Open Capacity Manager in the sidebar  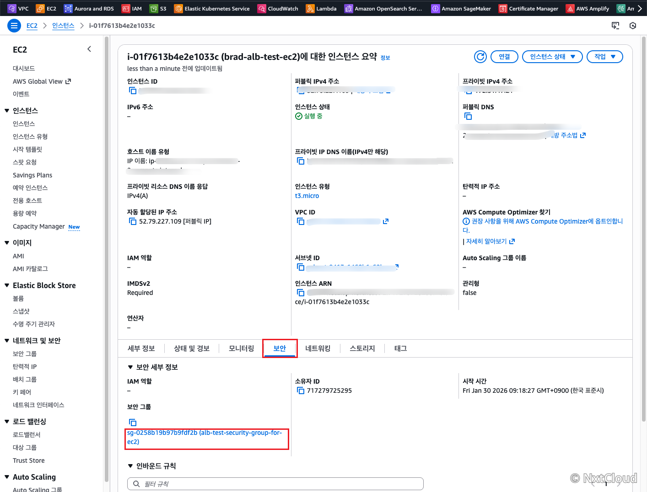[39, 226]
